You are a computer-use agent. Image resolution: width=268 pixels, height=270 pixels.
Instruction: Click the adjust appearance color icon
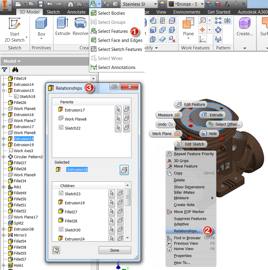[x=209, y=4]
